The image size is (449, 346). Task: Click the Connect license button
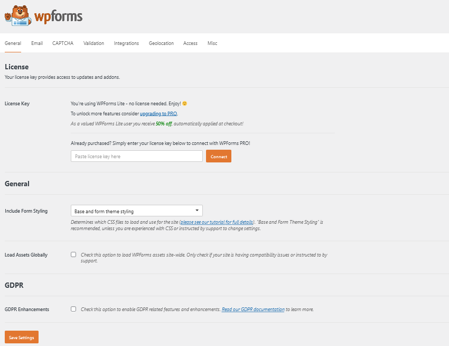point(219,157)
